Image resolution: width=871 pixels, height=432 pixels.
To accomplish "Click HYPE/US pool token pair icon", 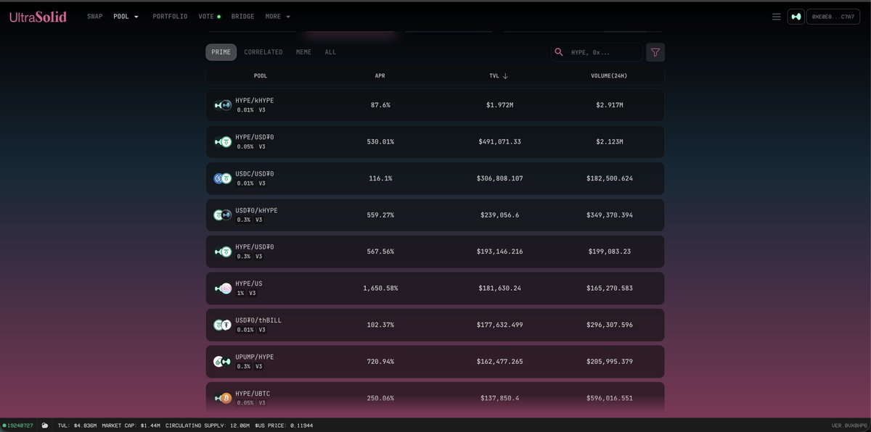I will [223, 288].
